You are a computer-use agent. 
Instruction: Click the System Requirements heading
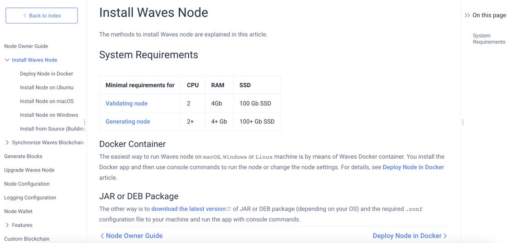pyautogui.click(x=148, y=55)
